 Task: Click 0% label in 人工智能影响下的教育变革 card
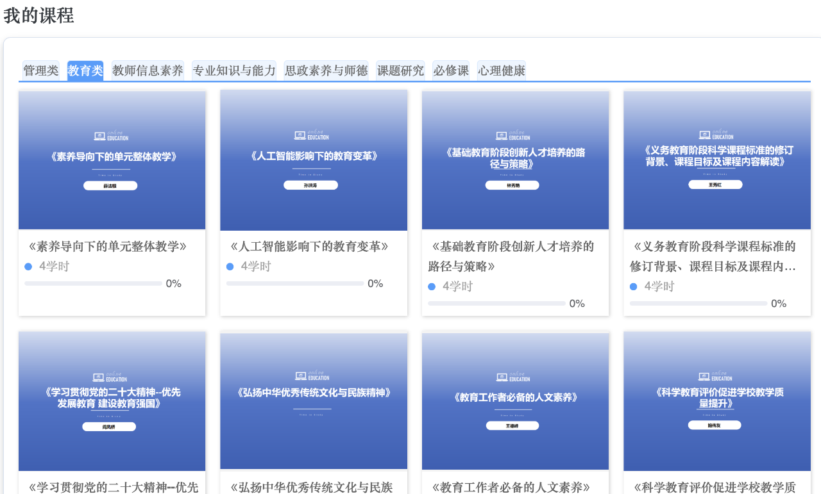375,283
